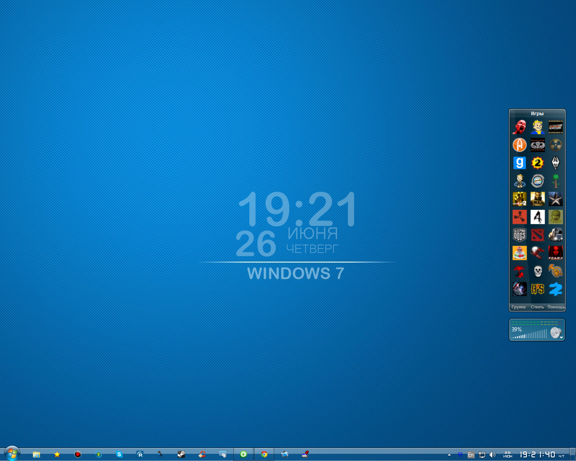
Task: Launch the PlanetSide 2 ring icon
Action: 538,181
